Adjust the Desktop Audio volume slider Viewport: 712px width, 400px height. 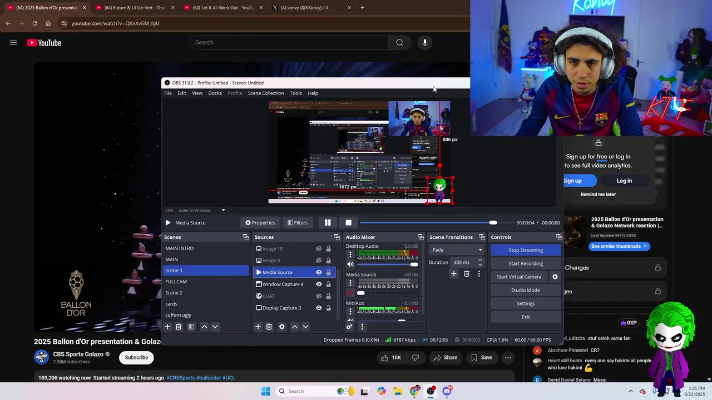pyautogui.click(x=387, y=264)
